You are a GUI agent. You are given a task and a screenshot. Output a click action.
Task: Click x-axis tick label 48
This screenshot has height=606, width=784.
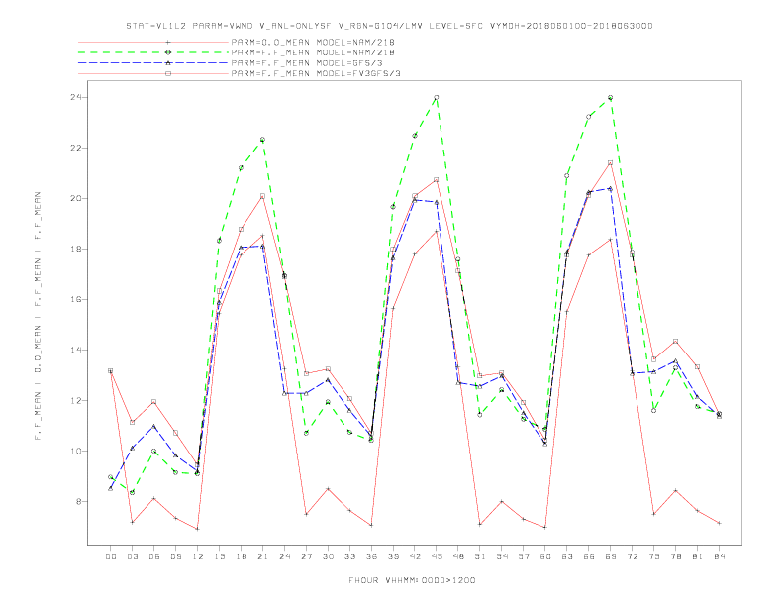pyautogui.click(x=458, y=556)
